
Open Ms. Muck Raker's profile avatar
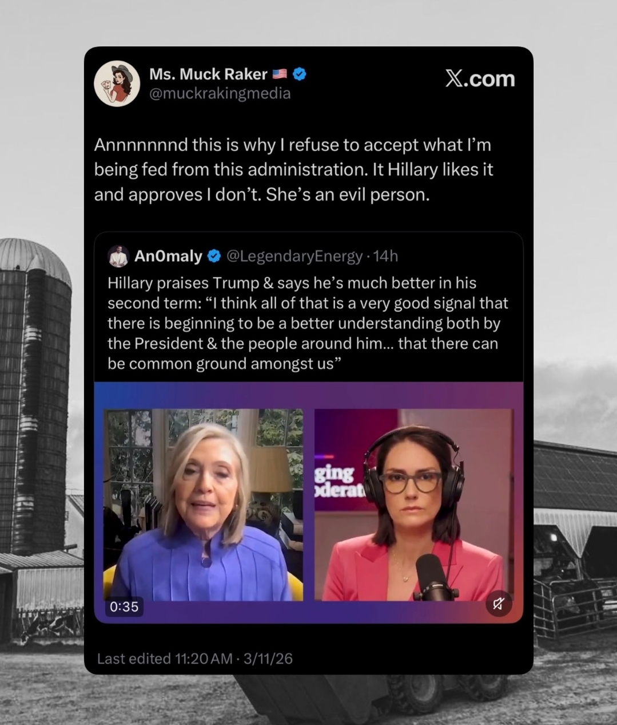117,84
